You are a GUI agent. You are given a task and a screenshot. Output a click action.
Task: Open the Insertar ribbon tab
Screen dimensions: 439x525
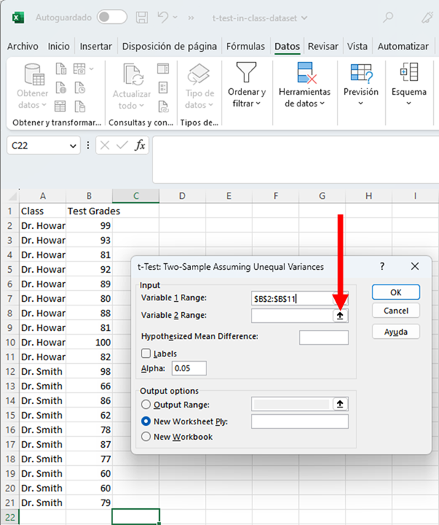[x=96, y=46]
